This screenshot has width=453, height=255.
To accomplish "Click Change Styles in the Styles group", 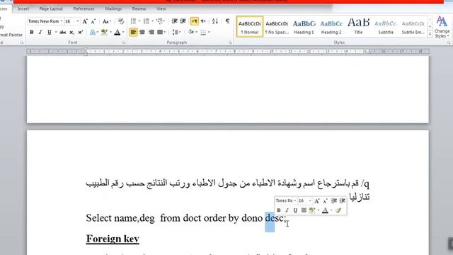I will (x=442, y=27).
